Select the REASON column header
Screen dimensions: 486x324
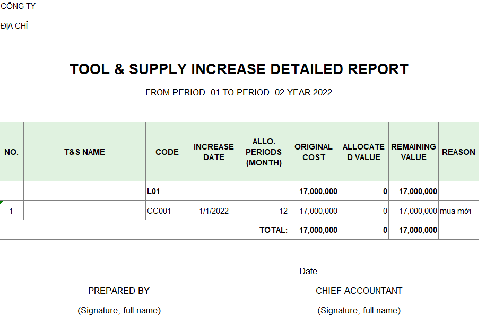coord(458,152)
